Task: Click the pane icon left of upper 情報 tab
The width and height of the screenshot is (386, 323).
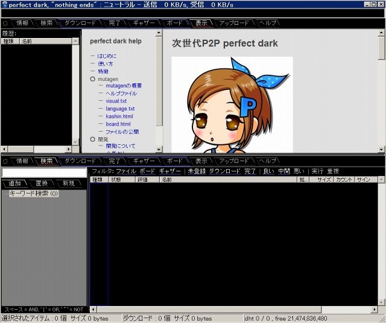Action: (x=5, y=24)
